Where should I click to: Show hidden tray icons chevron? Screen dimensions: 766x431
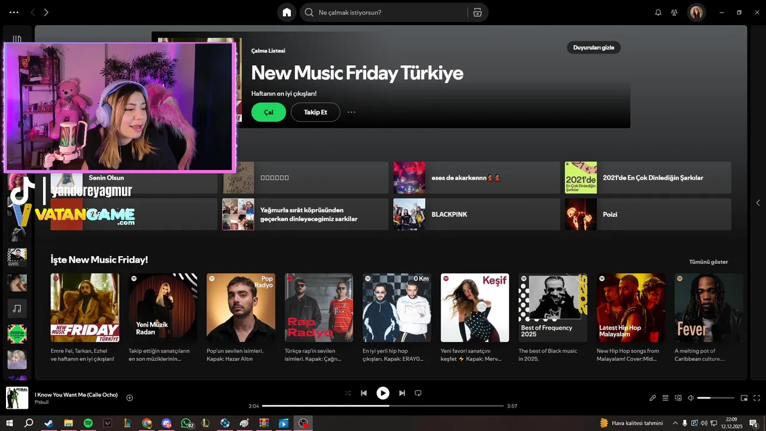676,423
